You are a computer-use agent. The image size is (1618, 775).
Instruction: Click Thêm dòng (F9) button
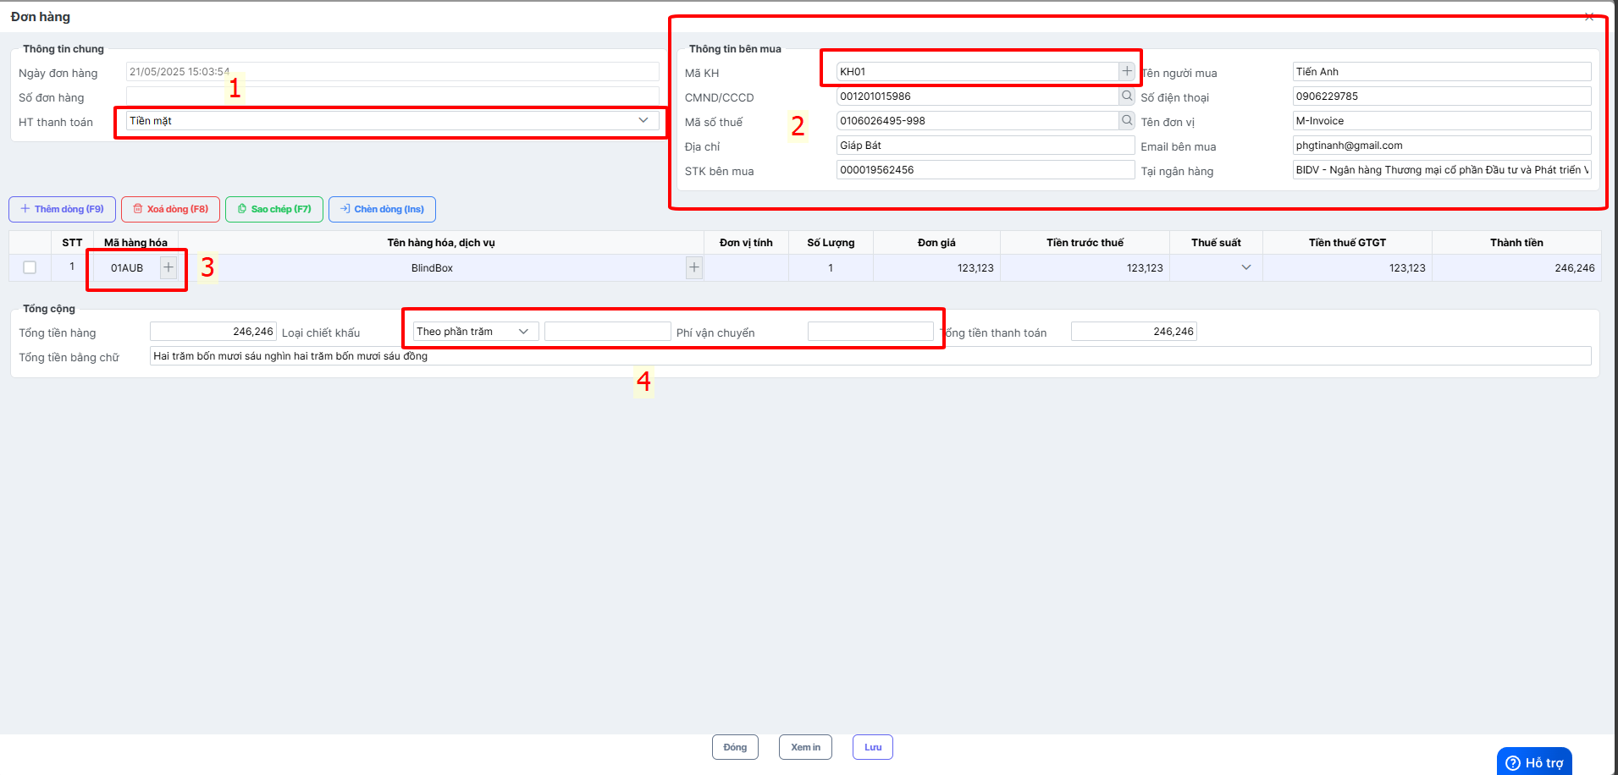click(x=62, y=209)
